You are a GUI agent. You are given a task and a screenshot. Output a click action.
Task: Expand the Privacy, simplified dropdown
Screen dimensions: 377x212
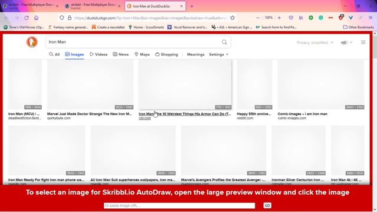tap(315, 42)
